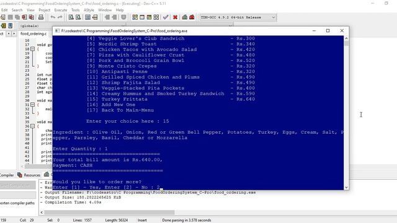Click the Compile & Run icon
This screenshot has width=397, height=223.
click(149, 17)
